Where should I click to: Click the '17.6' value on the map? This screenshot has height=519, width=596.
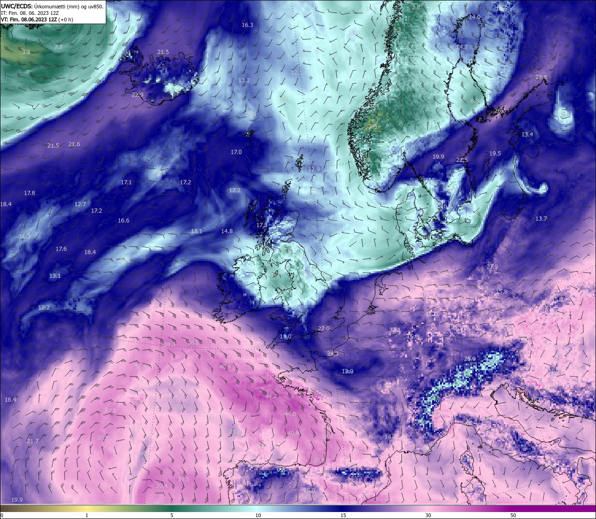(x=61, y=249)
